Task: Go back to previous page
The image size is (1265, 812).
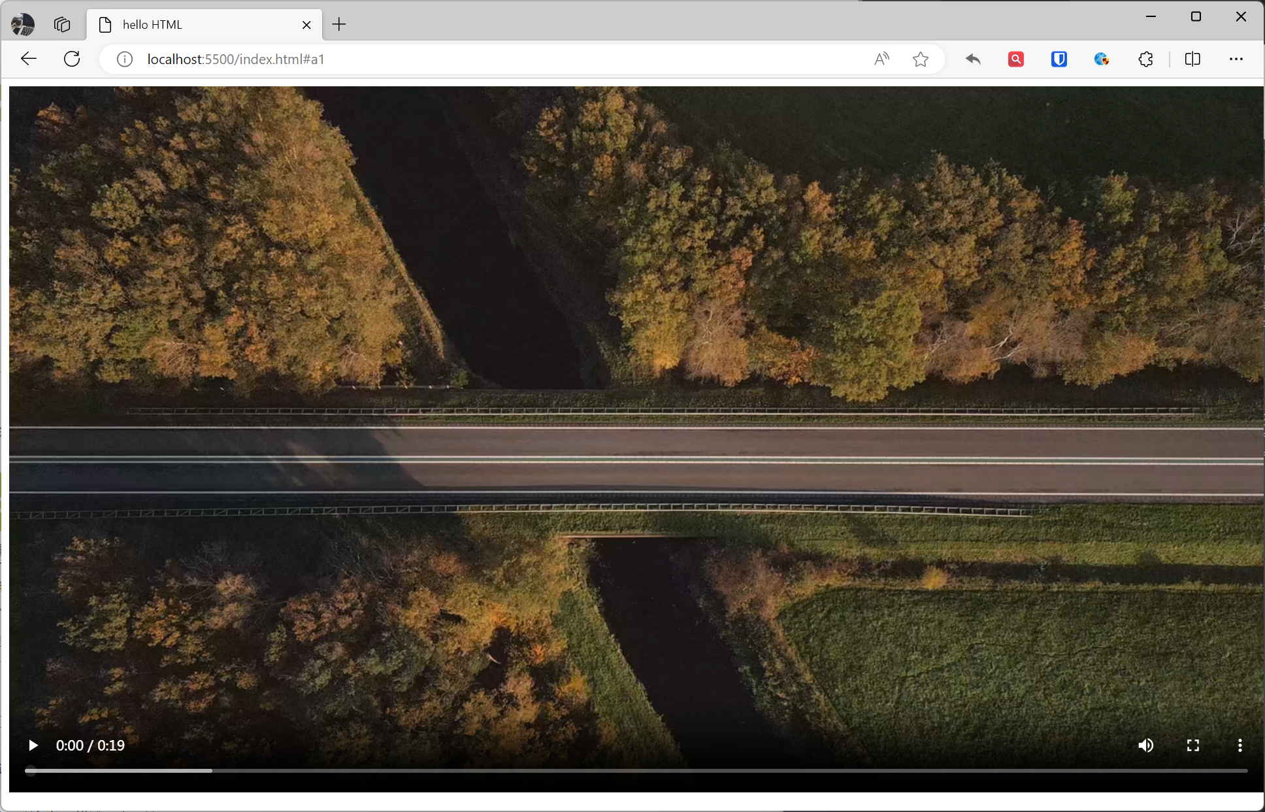Action: pos(29,59)
